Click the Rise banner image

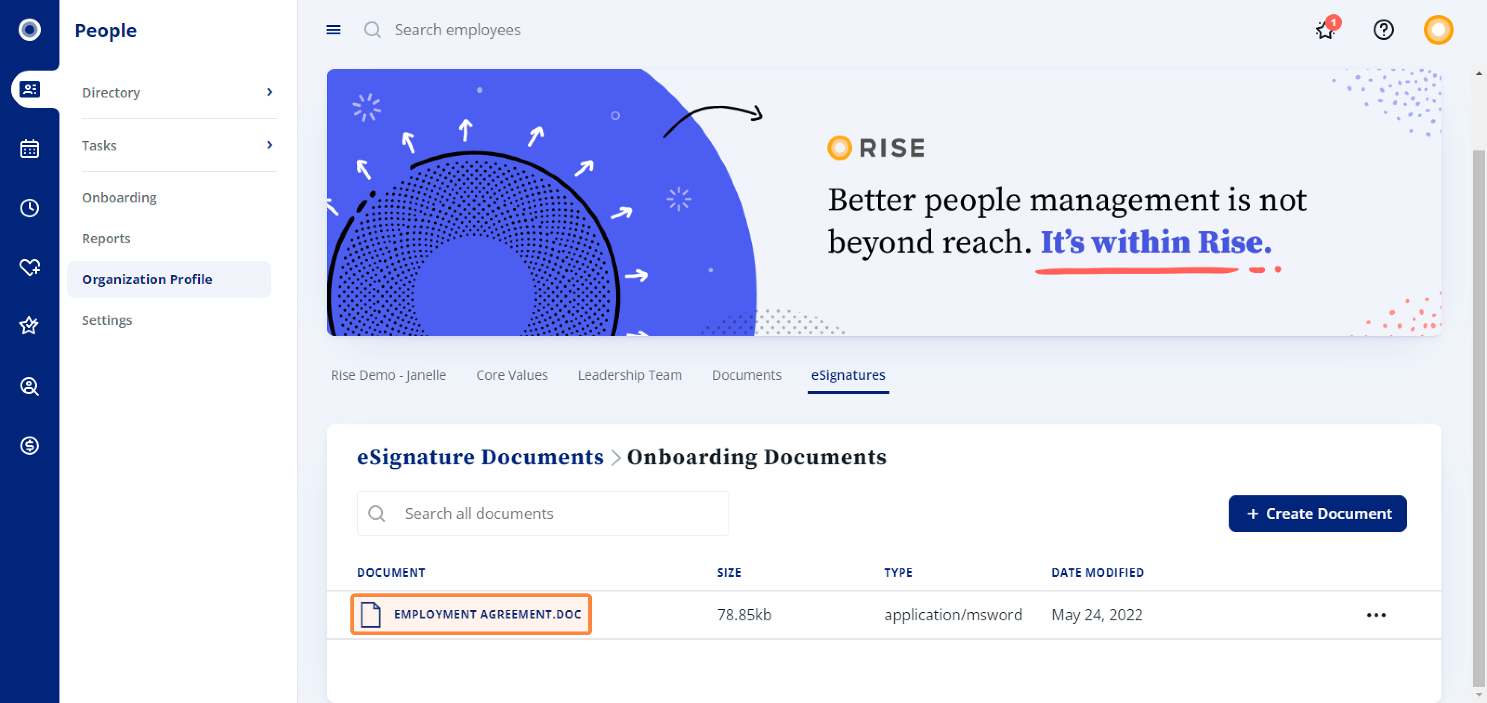883,202
